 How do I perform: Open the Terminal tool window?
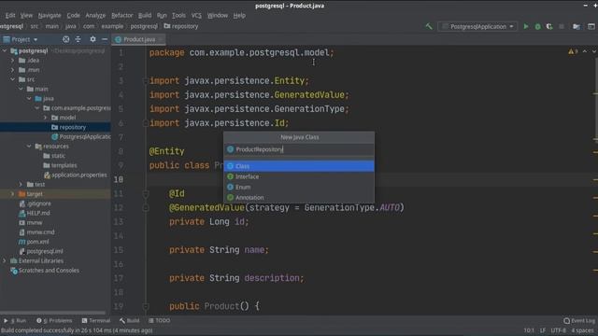pyautogui.click(x=95, y=321)
